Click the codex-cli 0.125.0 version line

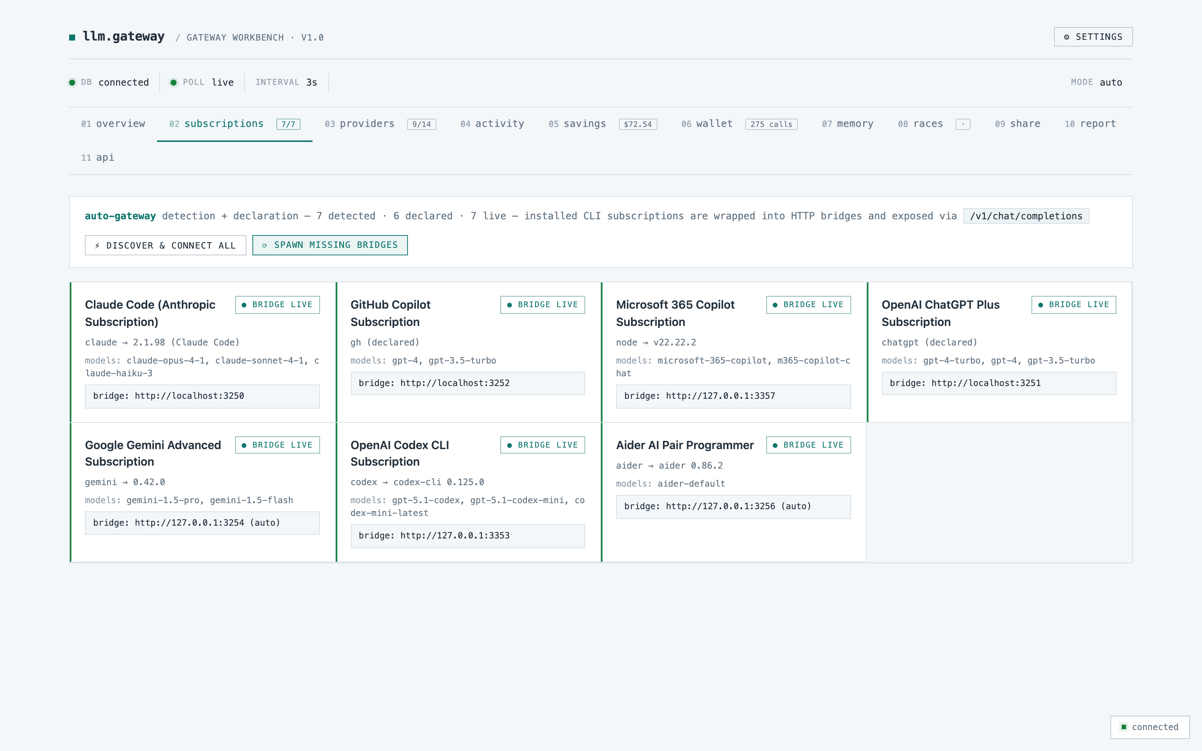tap(417, 482)
